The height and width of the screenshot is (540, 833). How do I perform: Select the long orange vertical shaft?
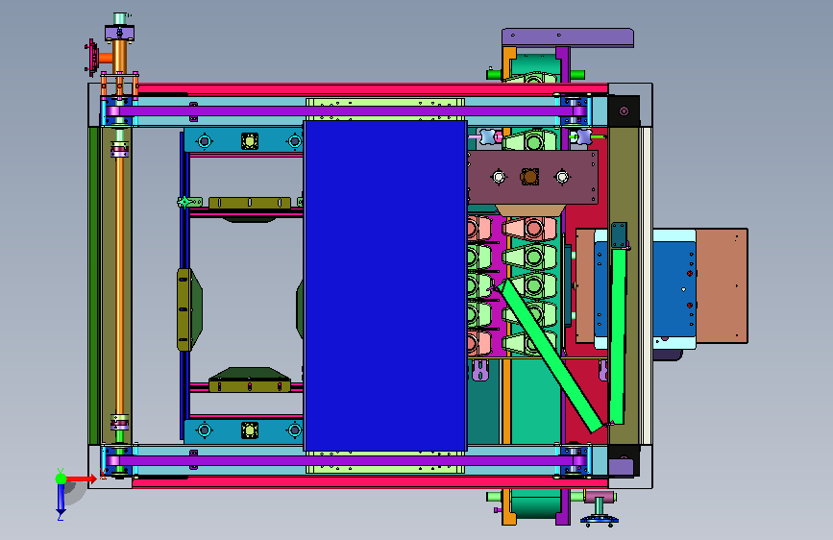[120, 284]
